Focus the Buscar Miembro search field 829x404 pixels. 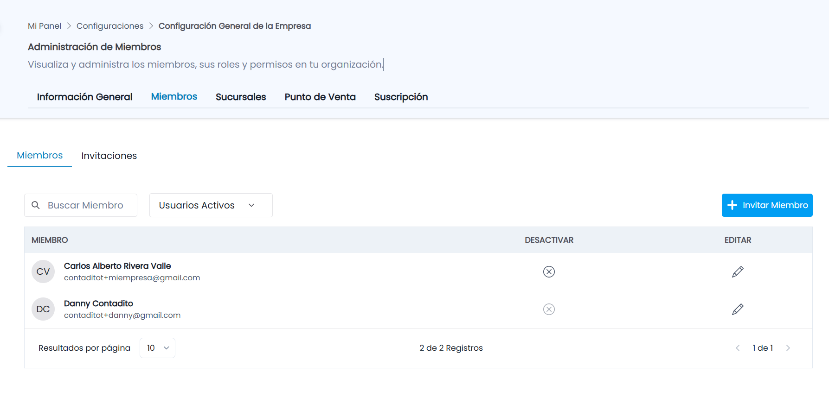81,205
